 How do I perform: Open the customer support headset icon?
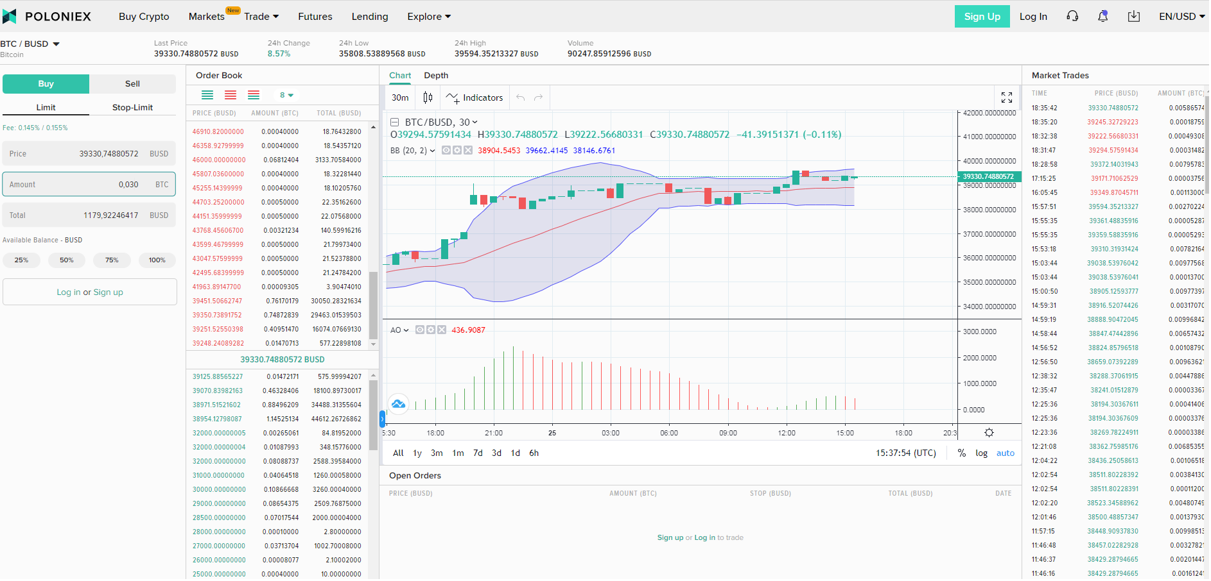tap(1072, 16)
